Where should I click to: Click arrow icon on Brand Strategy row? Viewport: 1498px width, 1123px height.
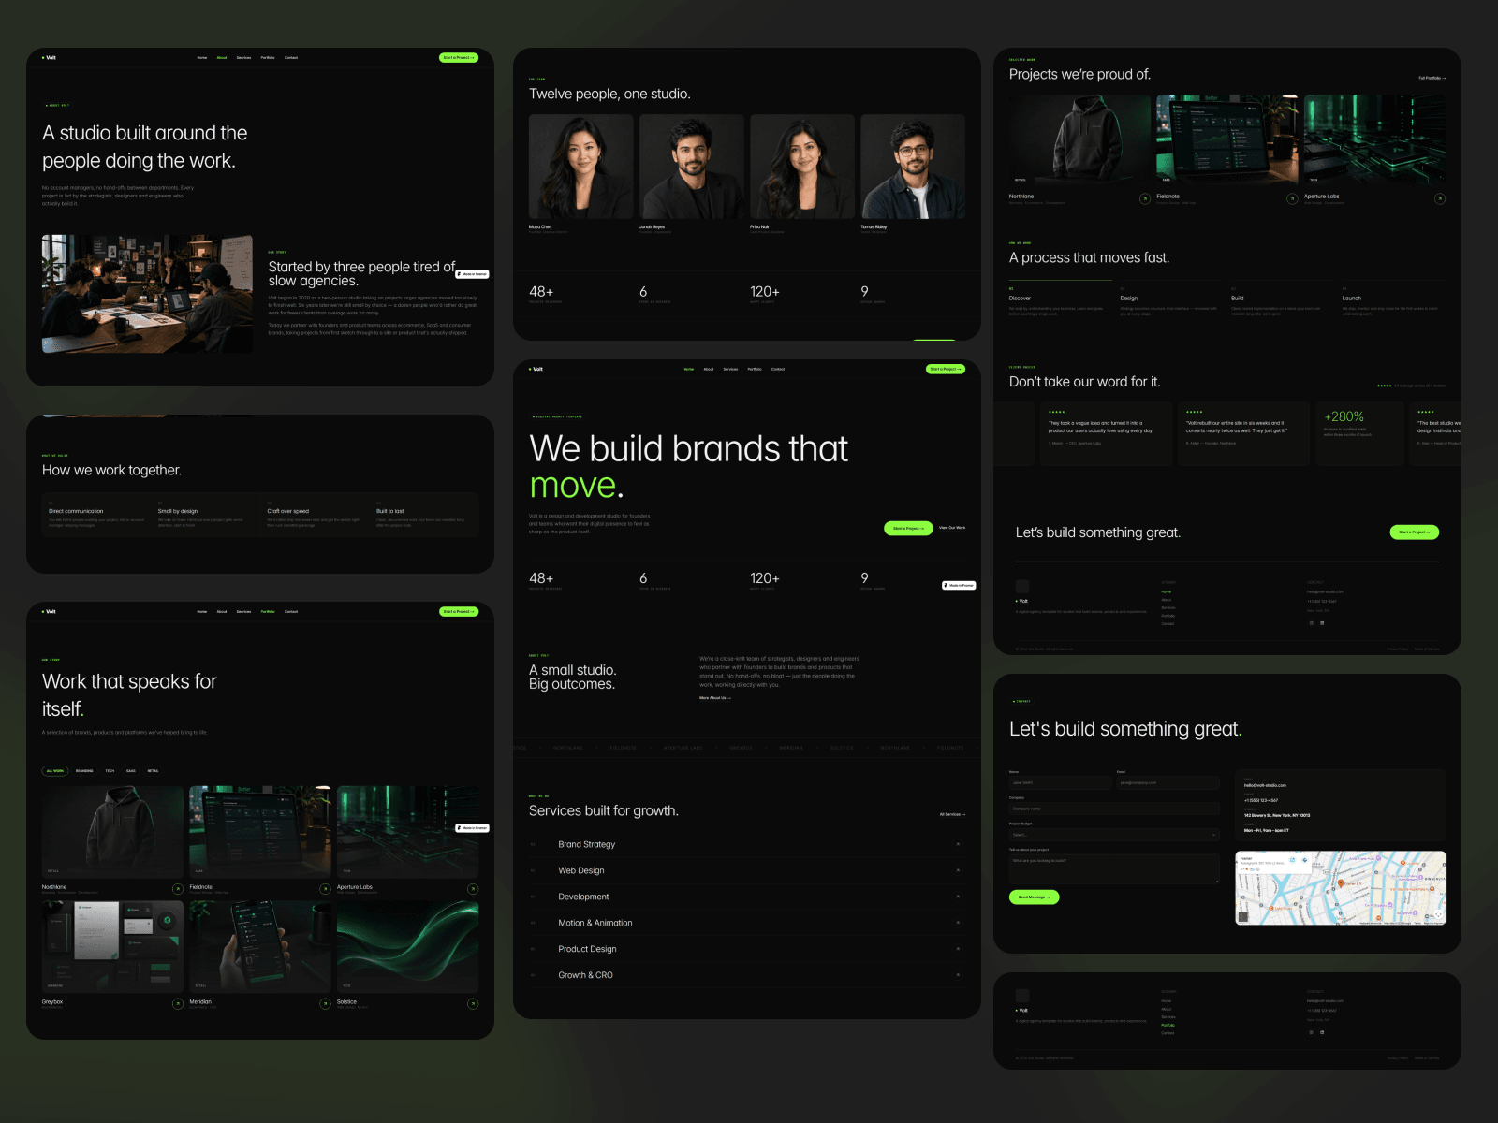pos(958,844)
